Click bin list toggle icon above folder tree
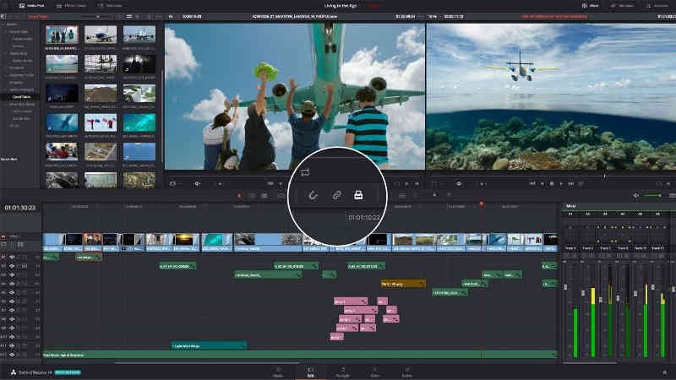Screen dimensions: 676x380 pos(3,16)
